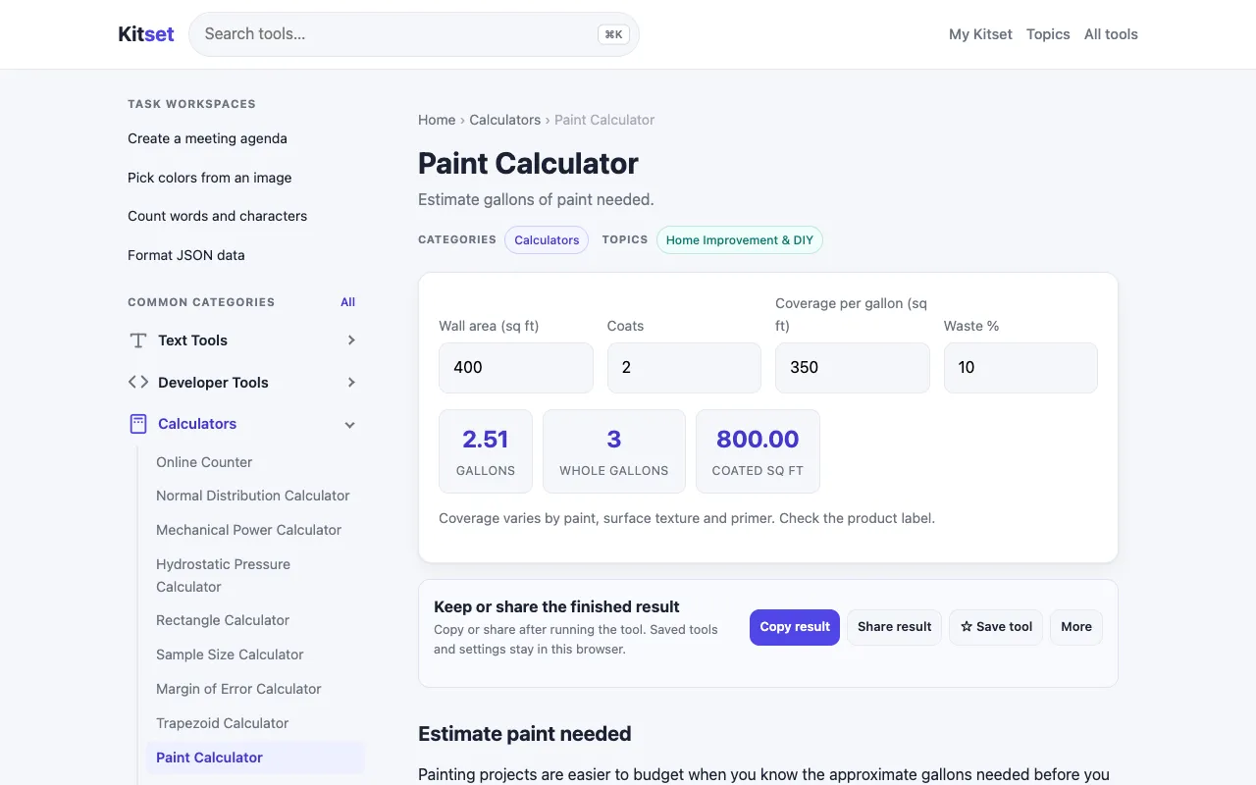The height and width of the screenshot is (785, 1256).
Task: Click the Waste % input field
Action: point(1020,368)
